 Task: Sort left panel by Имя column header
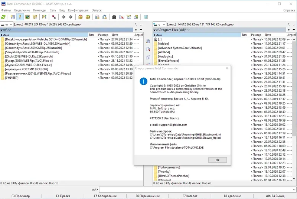pos(44,35)
